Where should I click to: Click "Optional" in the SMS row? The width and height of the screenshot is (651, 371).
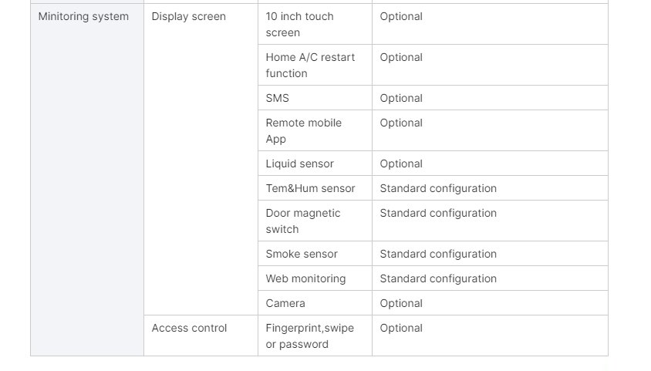(401, 98)
